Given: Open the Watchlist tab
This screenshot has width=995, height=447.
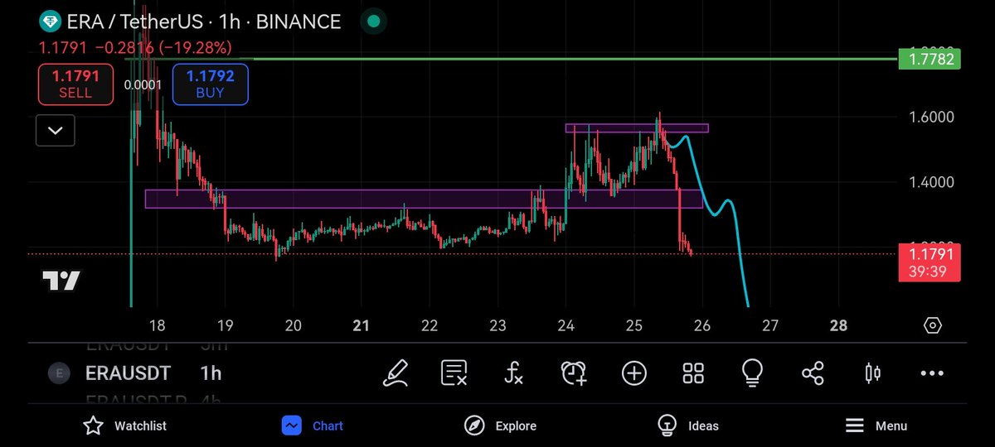Looking at the screenshot, I should [124, 425].
